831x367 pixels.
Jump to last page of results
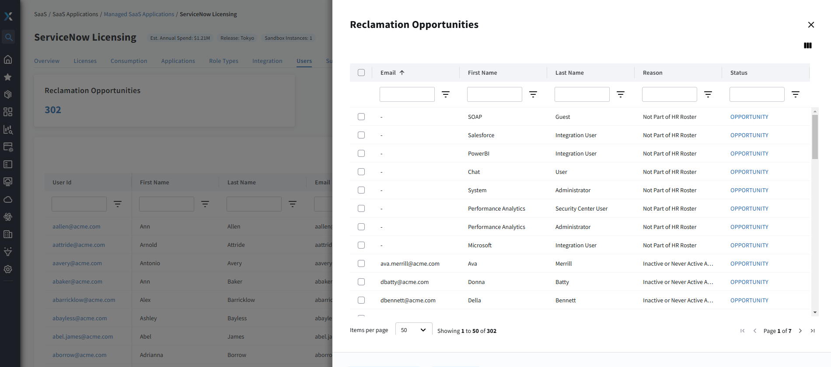click(812, 331)
